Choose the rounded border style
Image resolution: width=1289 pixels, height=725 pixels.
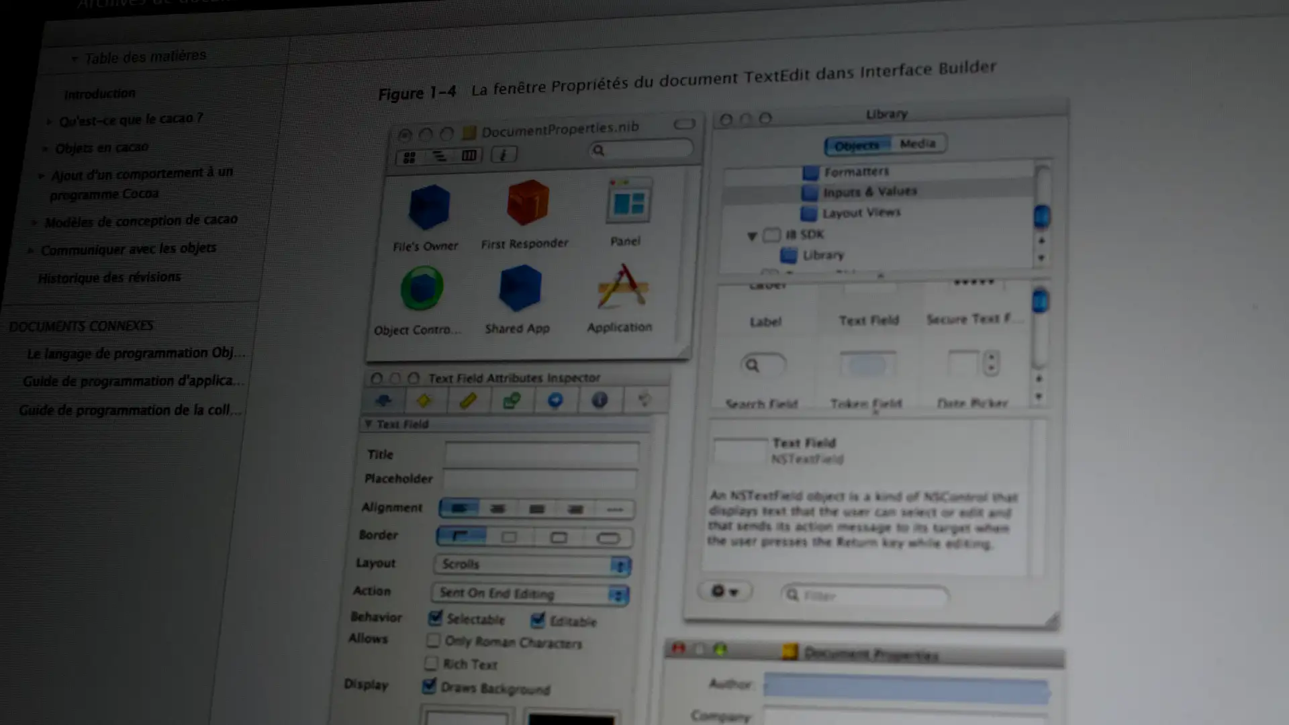pyautogui.click(x=608, y=538)
